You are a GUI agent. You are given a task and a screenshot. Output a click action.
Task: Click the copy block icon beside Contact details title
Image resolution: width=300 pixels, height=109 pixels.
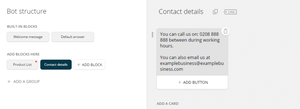(215, 12)
